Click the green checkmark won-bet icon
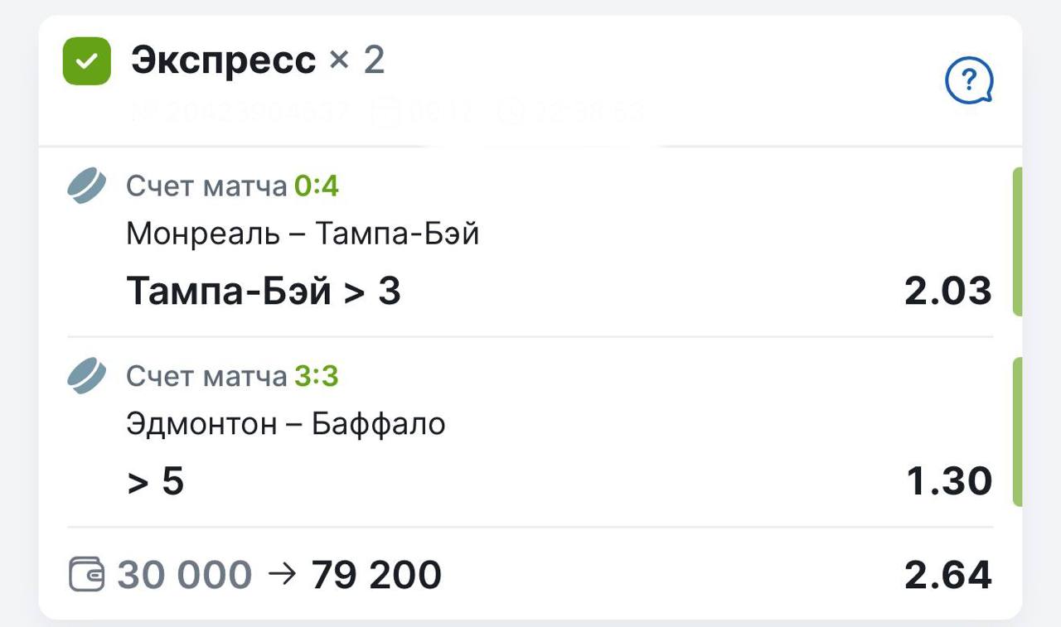The image size is (1061, 627). click(87, 61)
